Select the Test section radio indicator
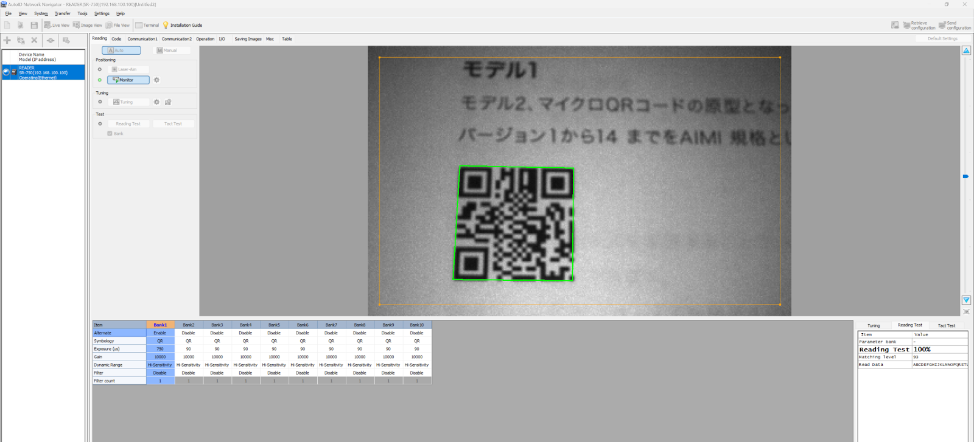Image resolution: width=974 pixels, height=442 pixels. [100, 124]
